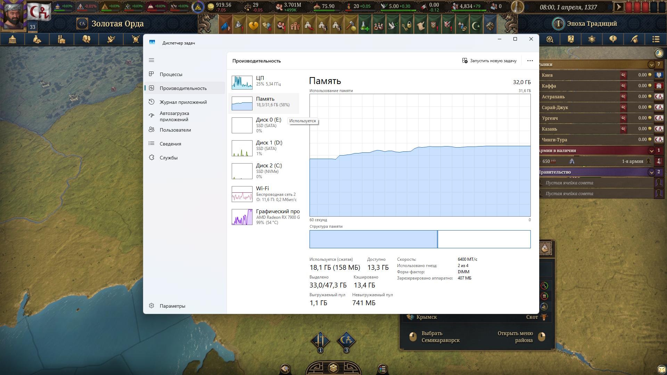
Task: Open the quill and inkwell icon
Action: click(x=634, y=39)
